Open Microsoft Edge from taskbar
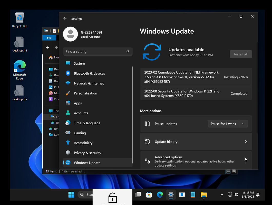The height and width of the screenshot is (205, 272). (x=160, y=194)
